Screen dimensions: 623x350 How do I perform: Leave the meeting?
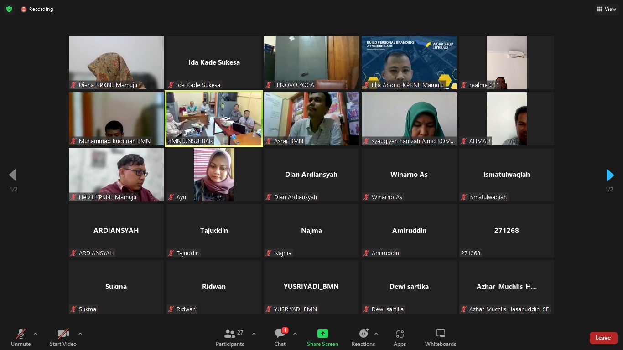(603, 338)
